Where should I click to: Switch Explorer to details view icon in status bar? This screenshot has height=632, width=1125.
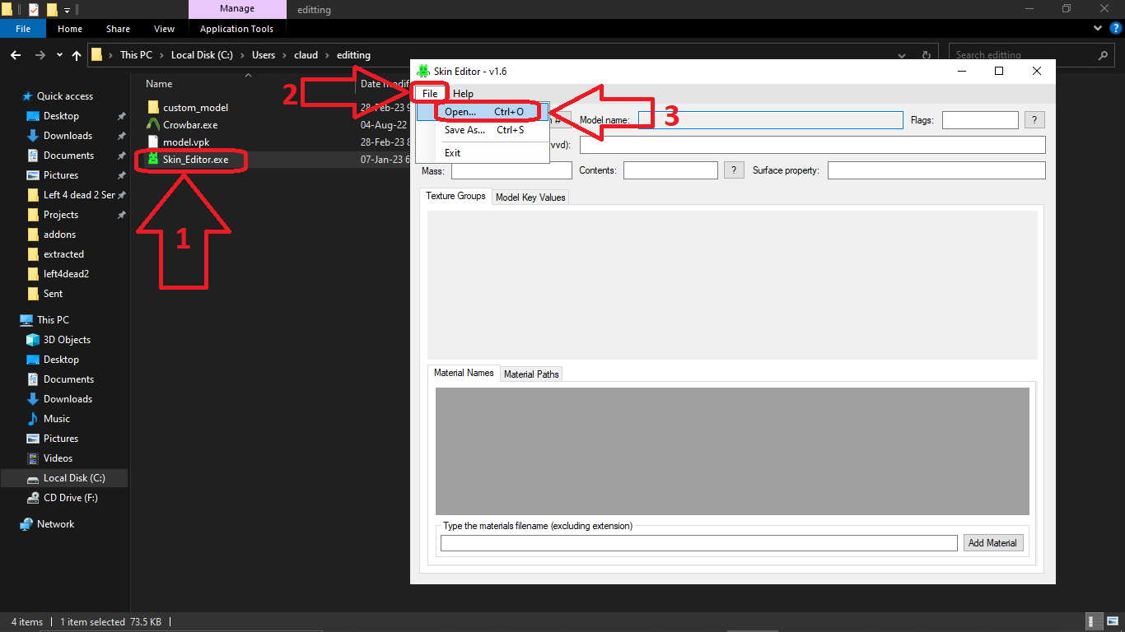click(x=1095, y=622)
